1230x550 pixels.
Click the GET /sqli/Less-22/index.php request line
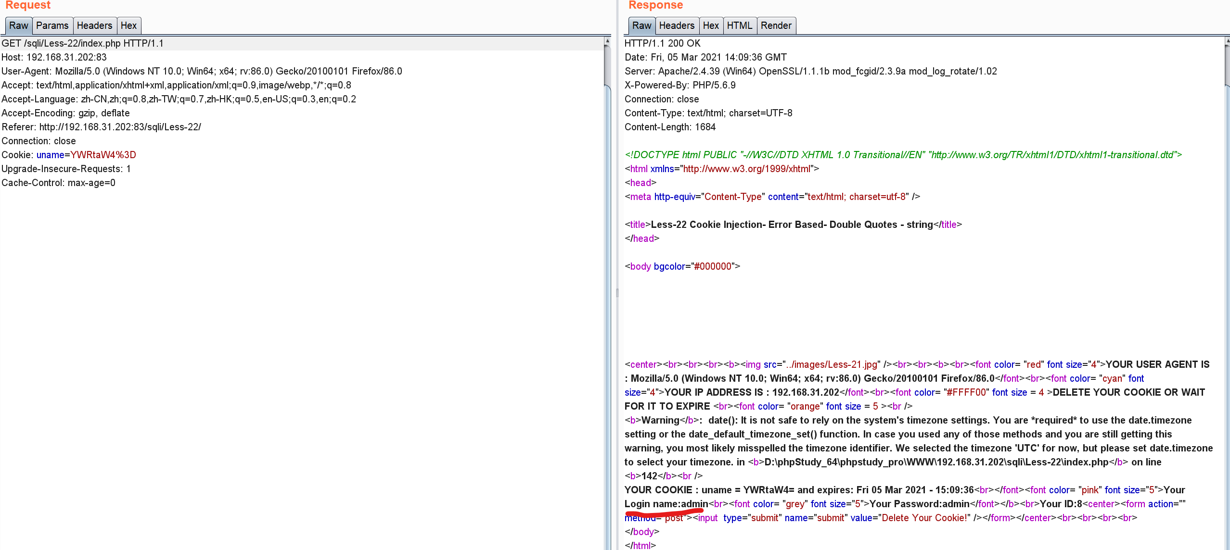[82, 43]
